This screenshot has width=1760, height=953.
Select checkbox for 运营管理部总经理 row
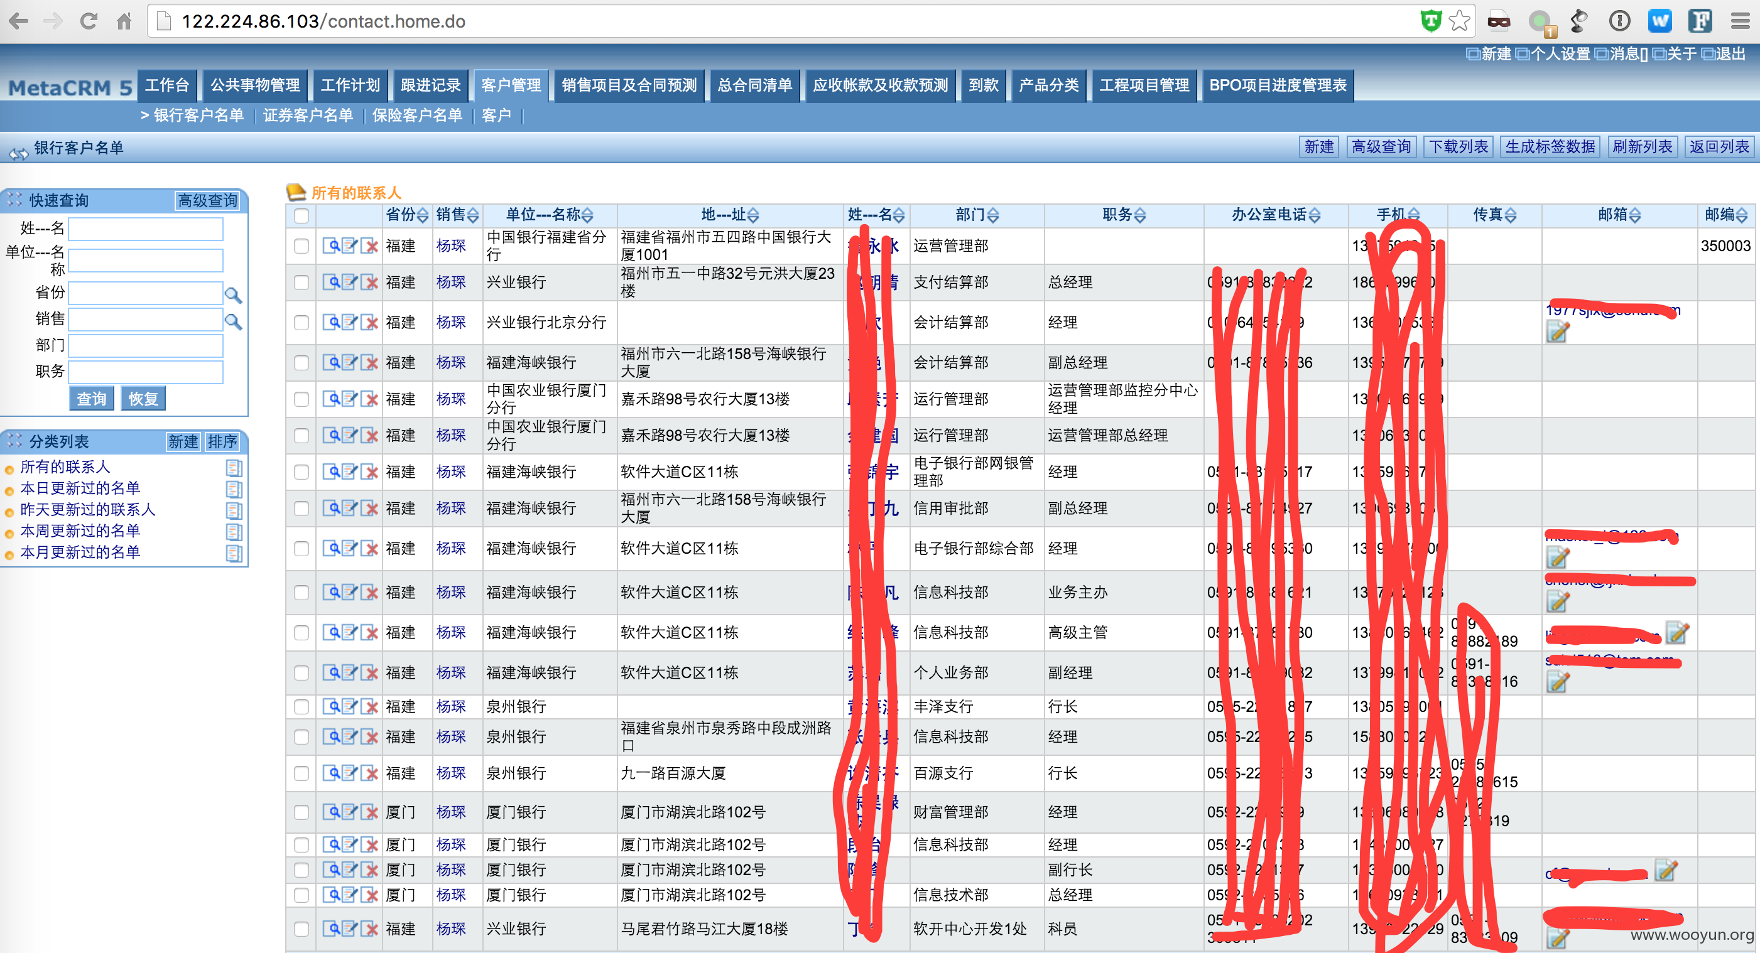(301, 435)
